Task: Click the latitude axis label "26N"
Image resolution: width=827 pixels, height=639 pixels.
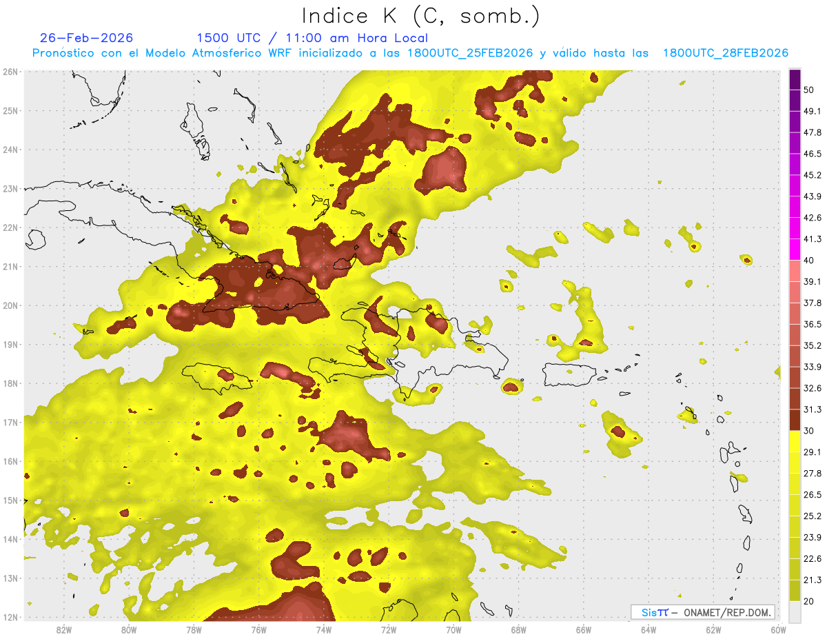Action: (10, 72)
